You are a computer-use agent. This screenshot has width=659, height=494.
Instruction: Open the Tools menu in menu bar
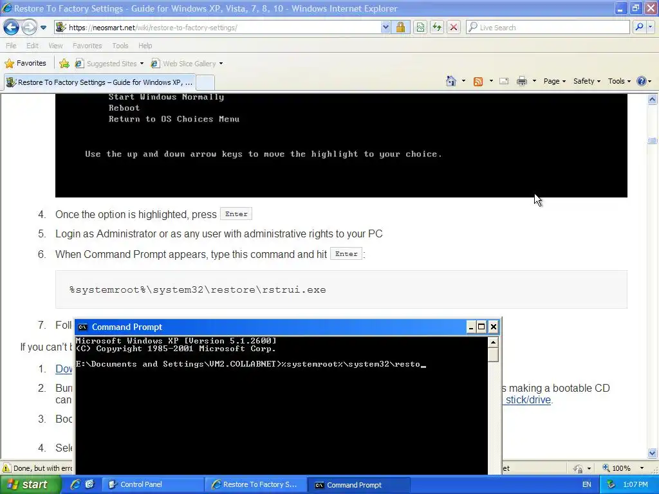(x=120, y=46)
